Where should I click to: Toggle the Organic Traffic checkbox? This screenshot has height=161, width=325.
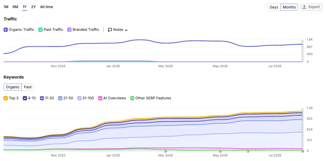click(x=6, y=30)
